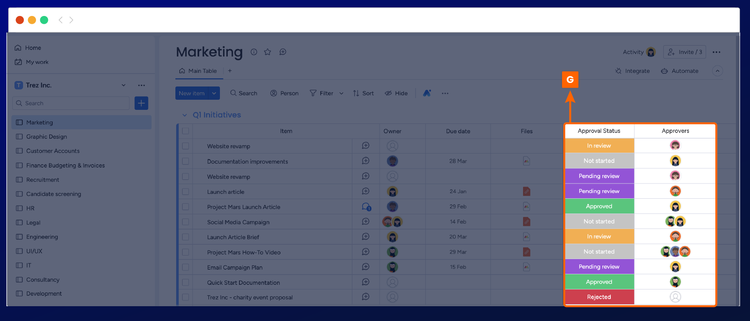Check the Social Media Campaign checkbox
Image resolution: width=750 pixels, height=321 pixels.
pos(186,222)
